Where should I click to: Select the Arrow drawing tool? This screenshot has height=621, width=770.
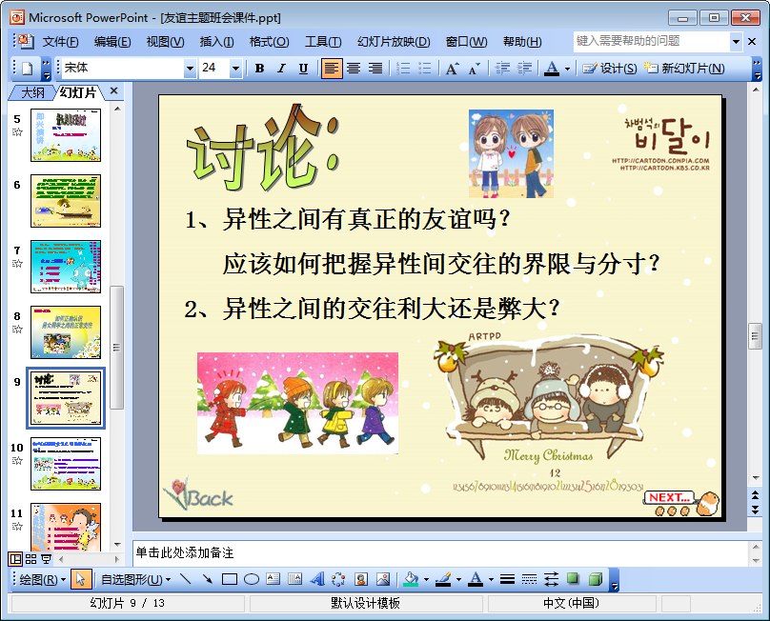(207, 579)
